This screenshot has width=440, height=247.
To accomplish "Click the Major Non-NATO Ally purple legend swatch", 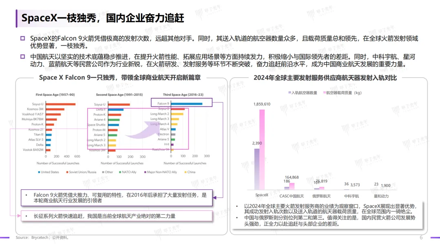I will pos(145,172).
